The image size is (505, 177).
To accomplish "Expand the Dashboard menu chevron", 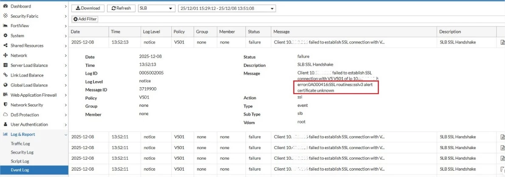I will [65, 6].
